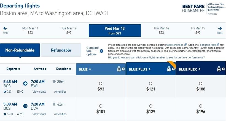
Task: Sort flights by Departs column
Action: click(x=13, y=69)
